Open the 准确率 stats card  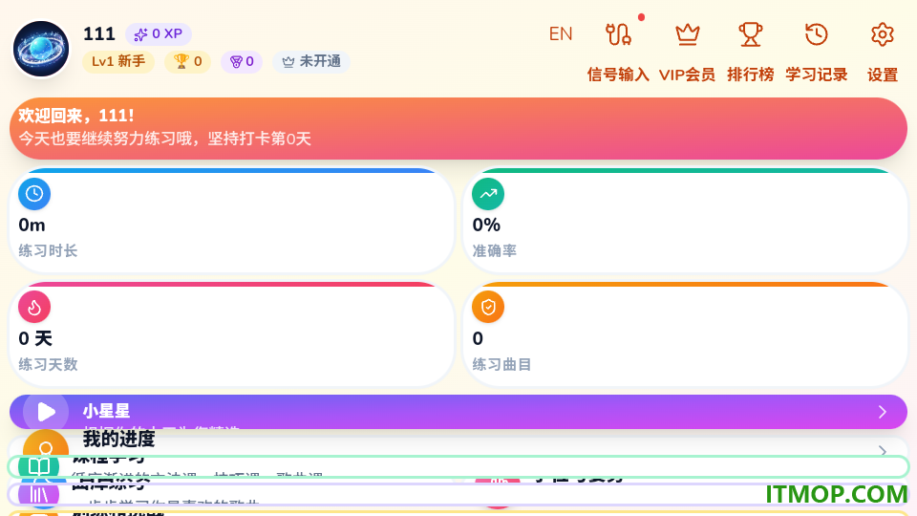coord(686,221)
